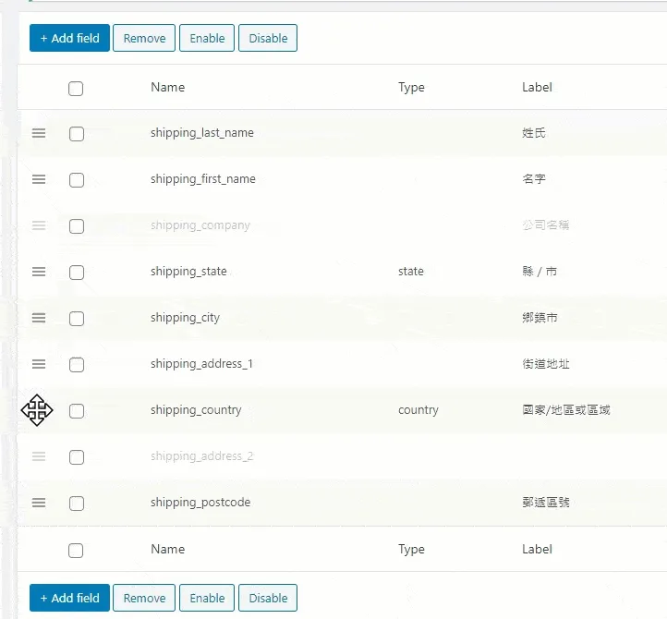Click the '鄉鎮市' label cell

pyautogui.click(x=540, y=318)
